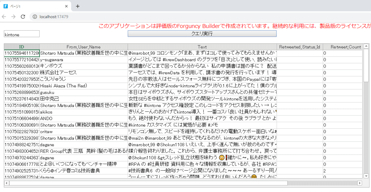Viewport: 371px width, 192px height.
Task: Click the table vertical scrollbar up arrow
Action: (366, 46)
